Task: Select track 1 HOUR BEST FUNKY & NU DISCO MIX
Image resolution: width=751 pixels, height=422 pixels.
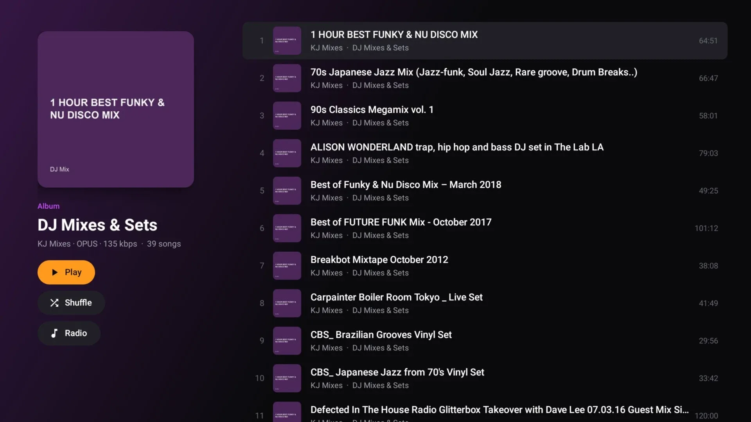Action: pos(485,41)
